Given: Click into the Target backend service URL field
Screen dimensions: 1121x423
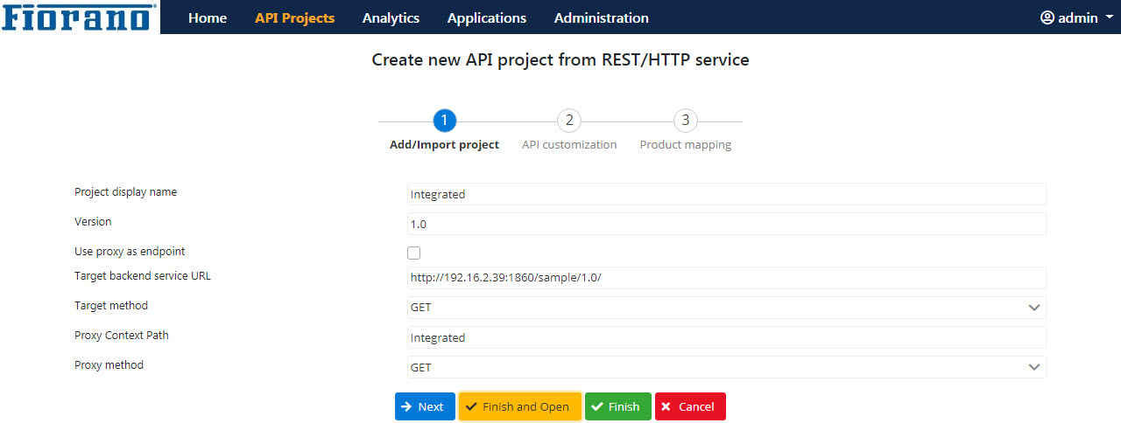Looking at the screenshot, I should click(727, 278).
